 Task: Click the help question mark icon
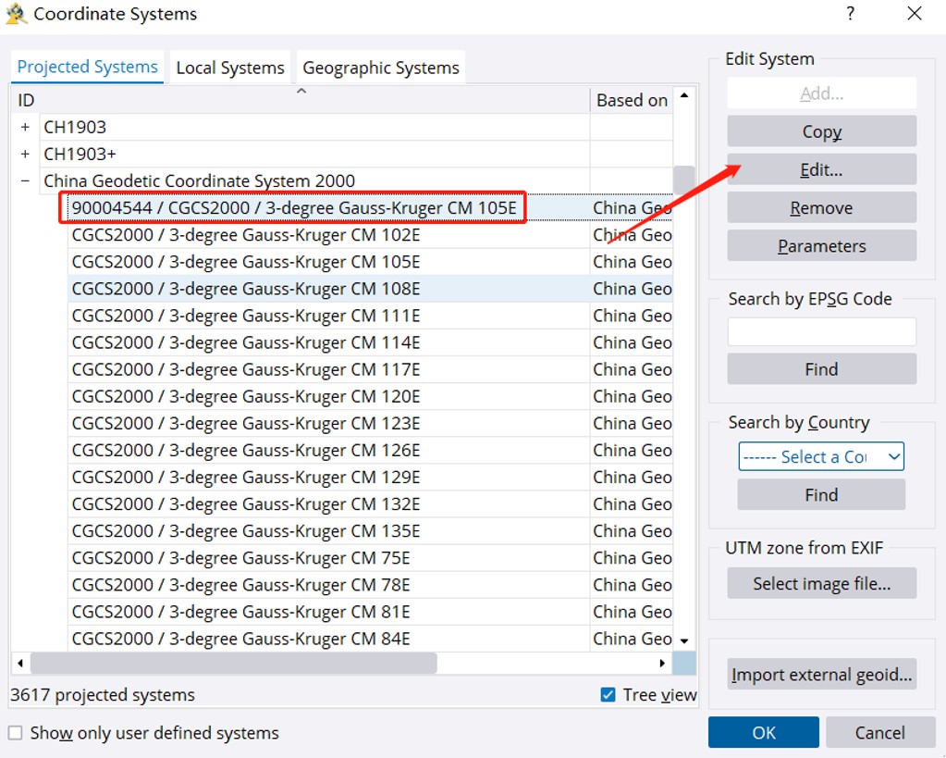pos(850,14)
